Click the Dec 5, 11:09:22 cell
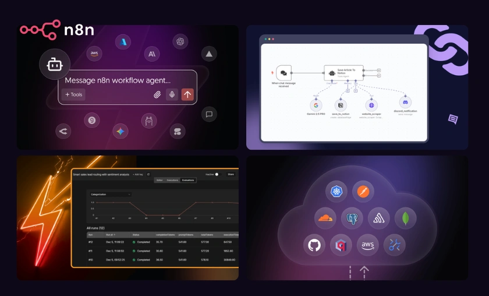Viewport: 489px width, 296px height. (115, 242)
